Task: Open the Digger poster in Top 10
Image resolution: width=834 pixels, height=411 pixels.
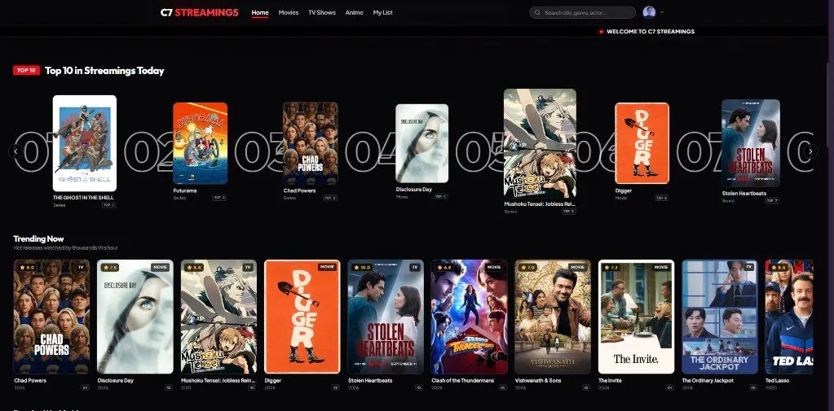Action: pos(642,143)
